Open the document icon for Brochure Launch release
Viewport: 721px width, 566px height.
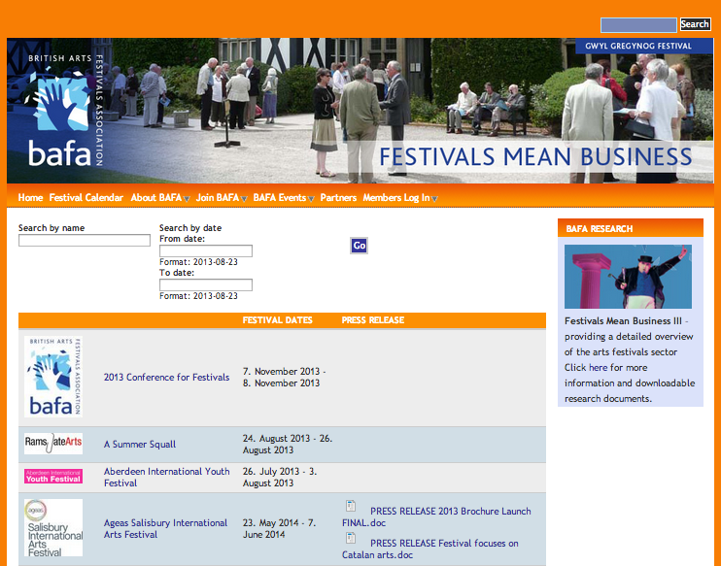click(350, 506)
